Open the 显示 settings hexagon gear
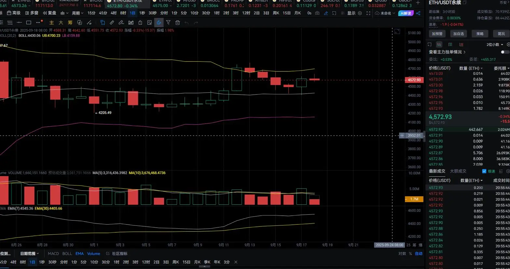This screenshot has height=269, width=510. click(360, 13)
